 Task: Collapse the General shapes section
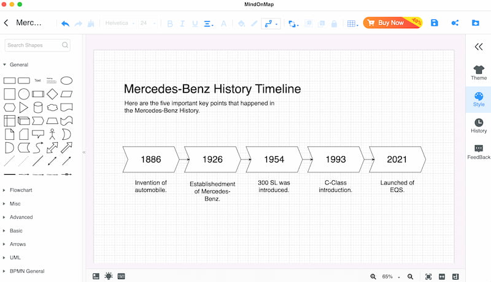16,65
